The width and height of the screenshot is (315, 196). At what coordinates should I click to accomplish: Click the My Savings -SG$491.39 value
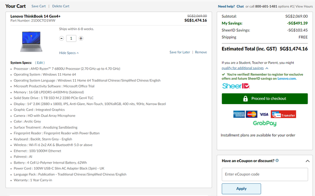click(x=297, y=23)
